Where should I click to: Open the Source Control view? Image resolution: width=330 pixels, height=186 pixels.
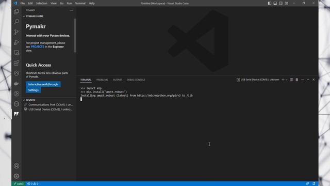click(16, 32)
